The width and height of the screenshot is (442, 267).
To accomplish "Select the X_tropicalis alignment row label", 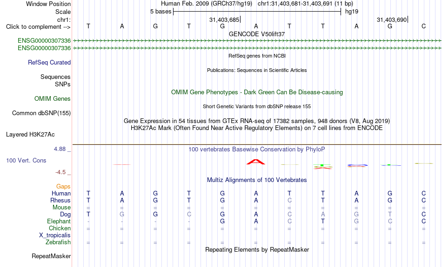I will pyautogui.click(x=55, y=235).
